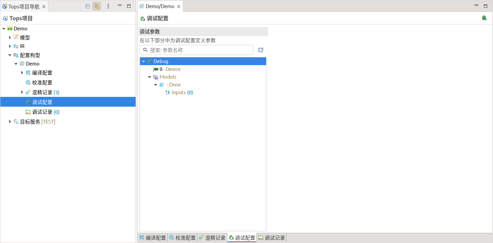The height and width of the screenshot is (243, 493).
Task: Maximize the Demo/Demo editor panel
Action: coord(486,6)
